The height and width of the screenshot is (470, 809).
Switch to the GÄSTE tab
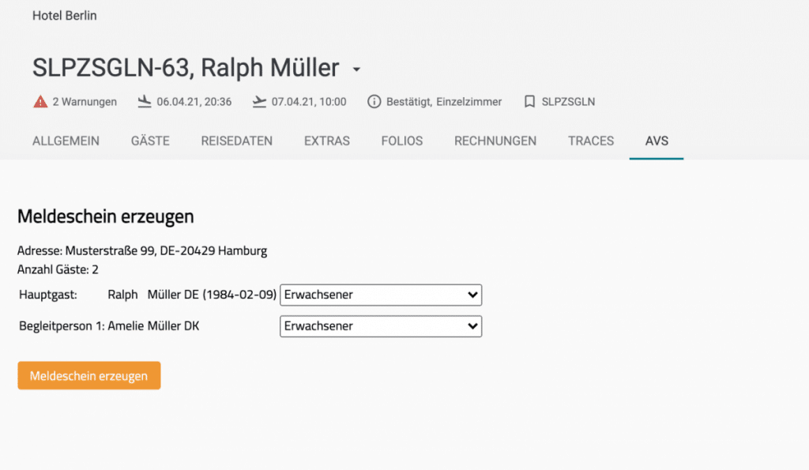click(x=150, y=141)
